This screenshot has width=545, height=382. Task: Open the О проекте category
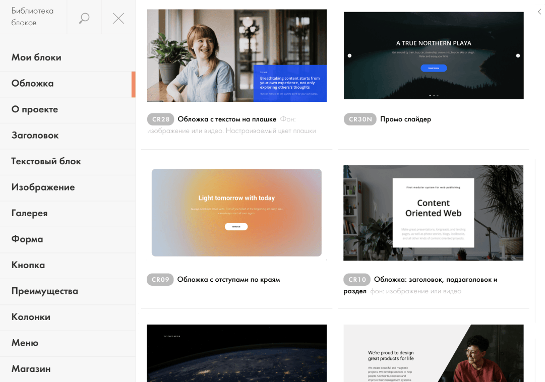tap(68, 109)
